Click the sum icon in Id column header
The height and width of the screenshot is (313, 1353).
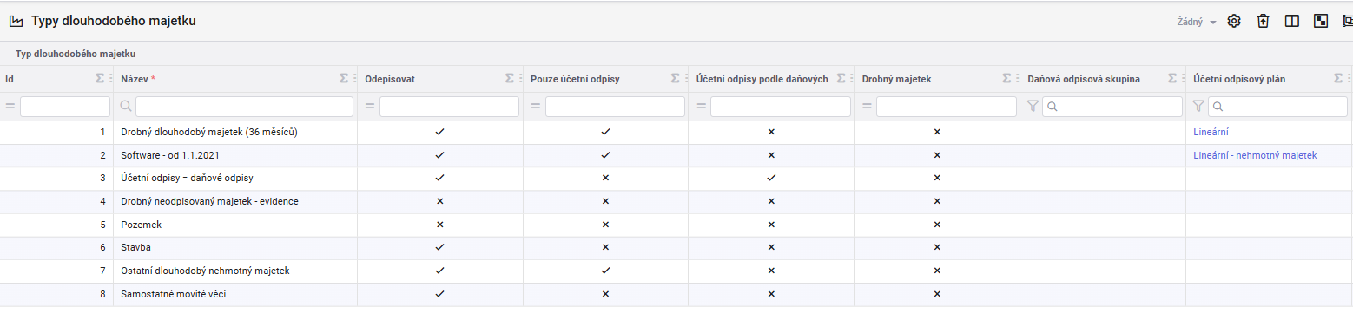[99, 78]
